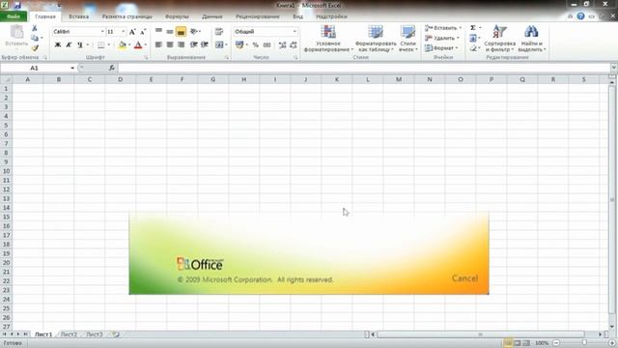The height and width of the screenshot is (348, 618).
Task: Toggle Bold (Ж) formatting
Action: pos(58,45)
